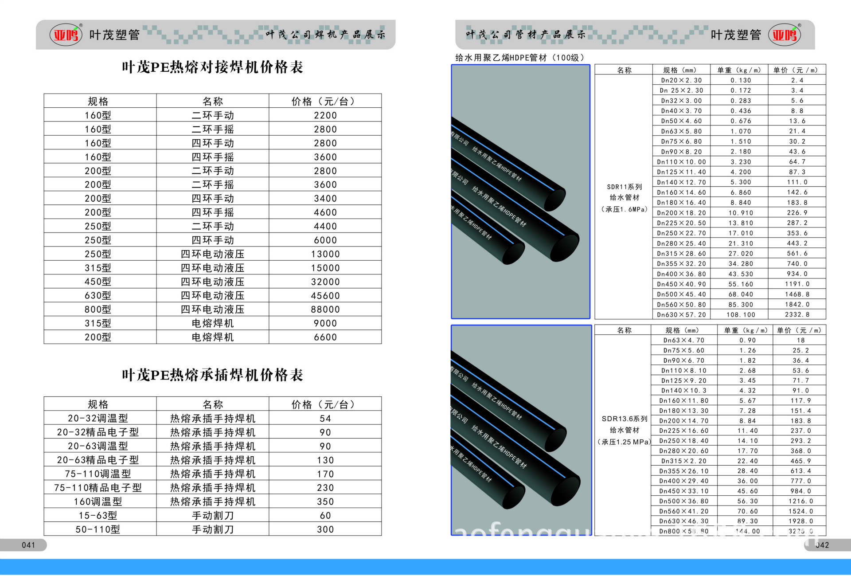Select the price cell 45600
This screenshot has width=851, height=576.
tap(325, 295)
